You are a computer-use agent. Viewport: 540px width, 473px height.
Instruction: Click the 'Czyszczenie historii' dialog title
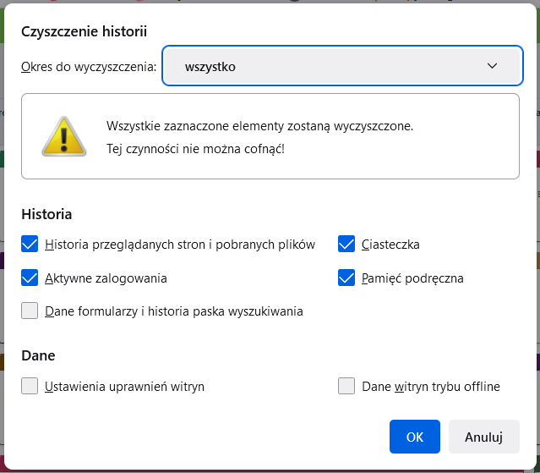point(84,31)
